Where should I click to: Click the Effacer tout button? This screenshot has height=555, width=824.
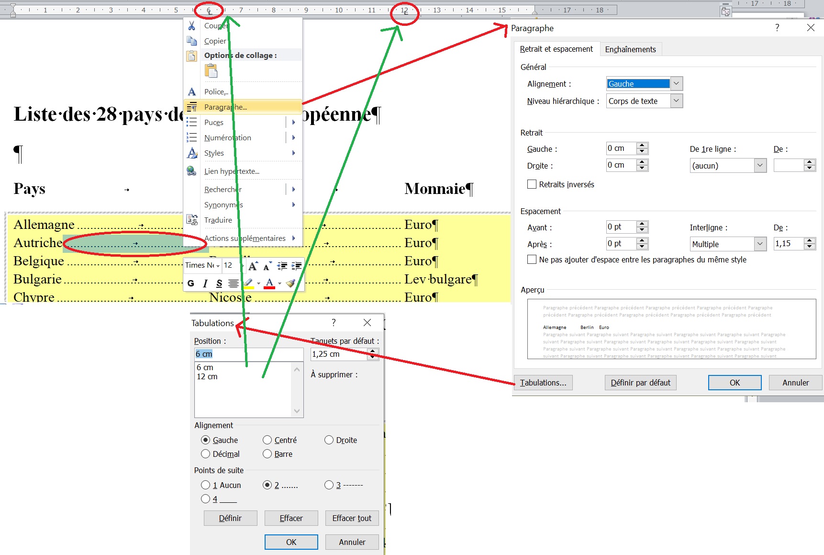[352, 518]
